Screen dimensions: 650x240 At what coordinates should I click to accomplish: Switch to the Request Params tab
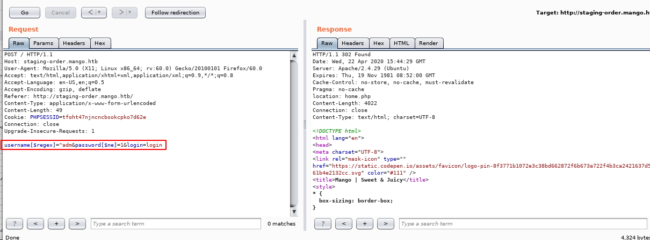[x=44, y=43]
